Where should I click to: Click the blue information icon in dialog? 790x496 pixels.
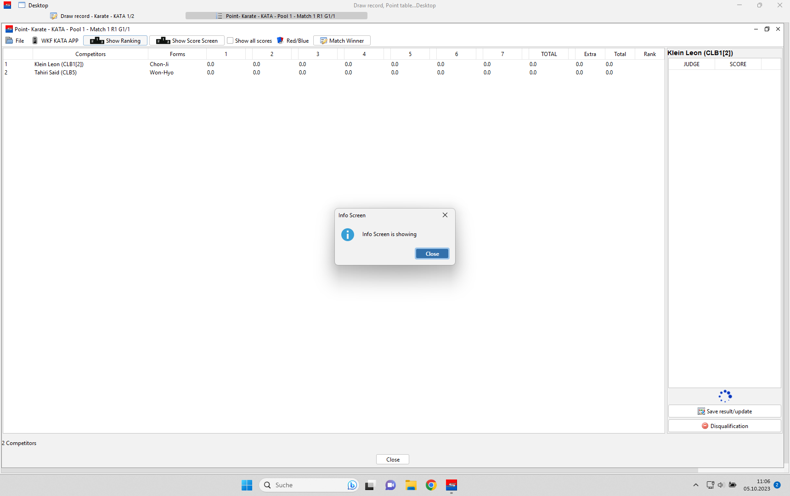tap(348, 235)
